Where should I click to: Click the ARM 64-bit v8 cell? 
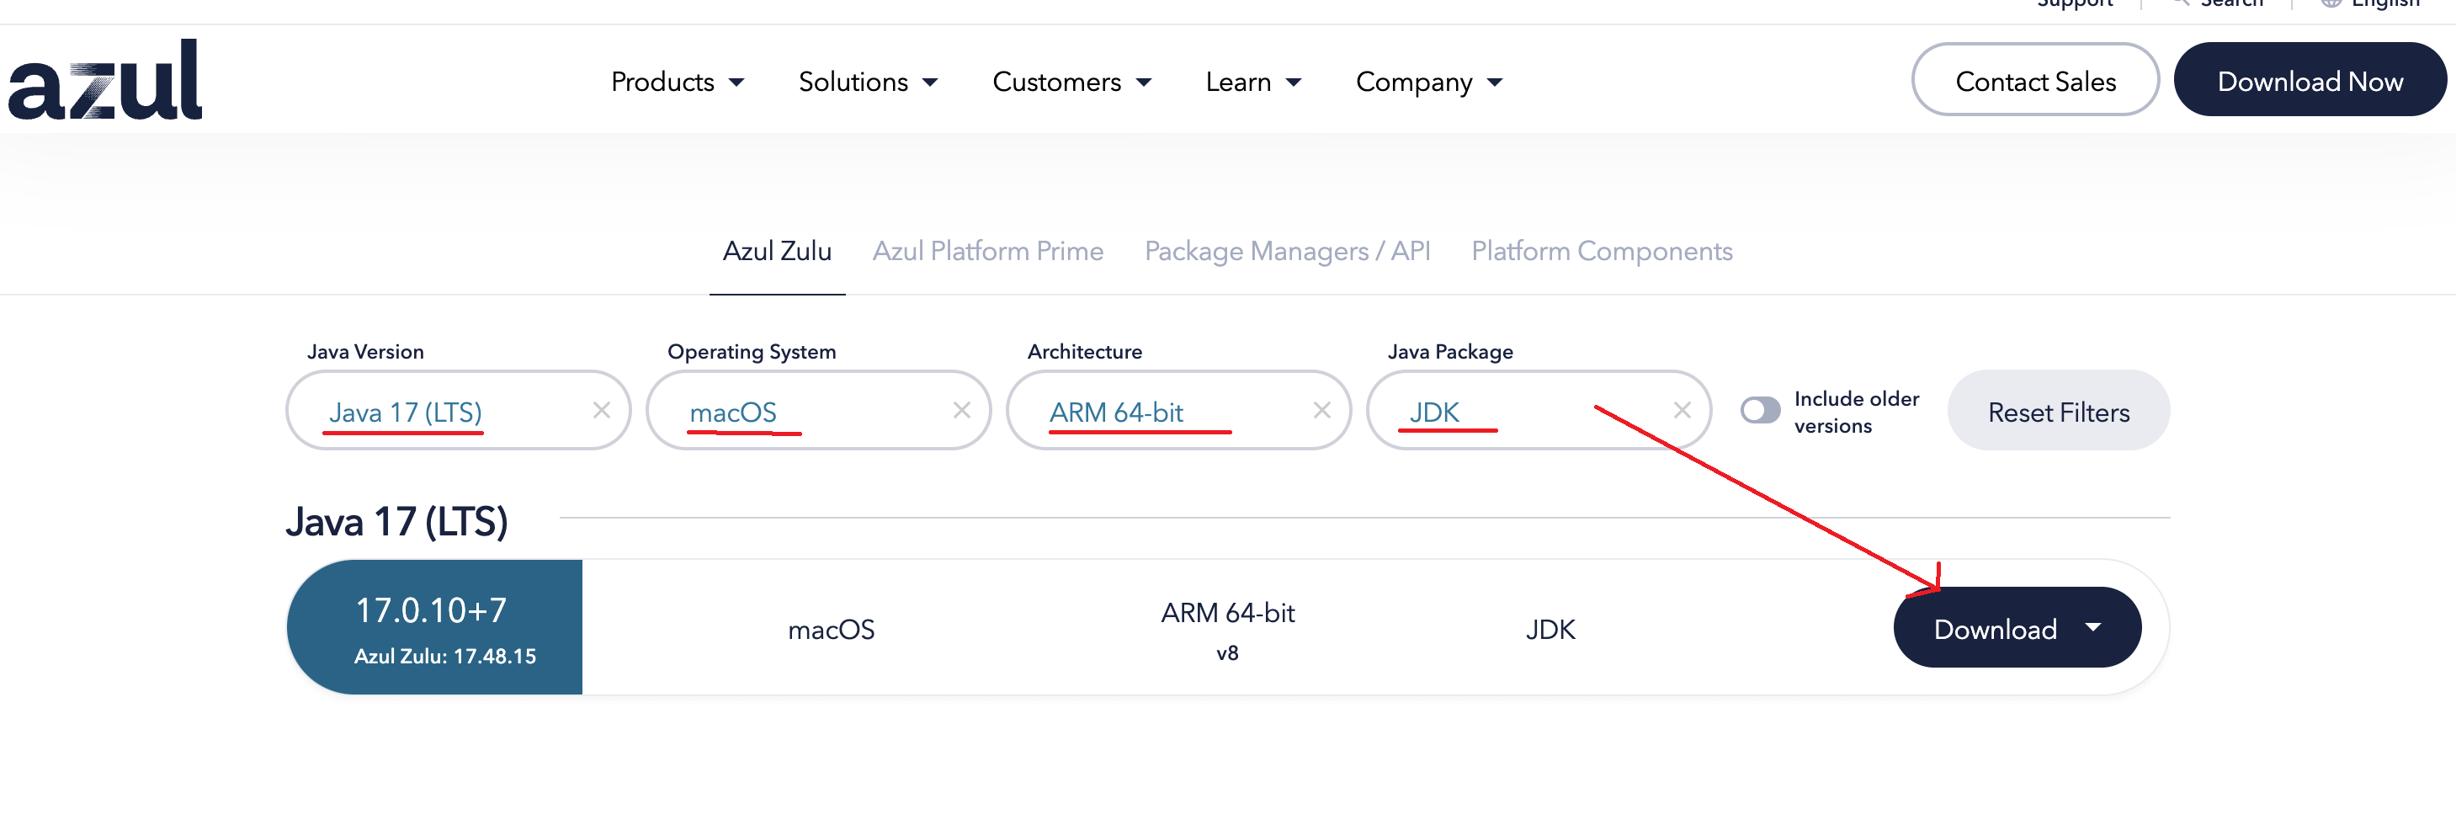[x=1227, y=630]
